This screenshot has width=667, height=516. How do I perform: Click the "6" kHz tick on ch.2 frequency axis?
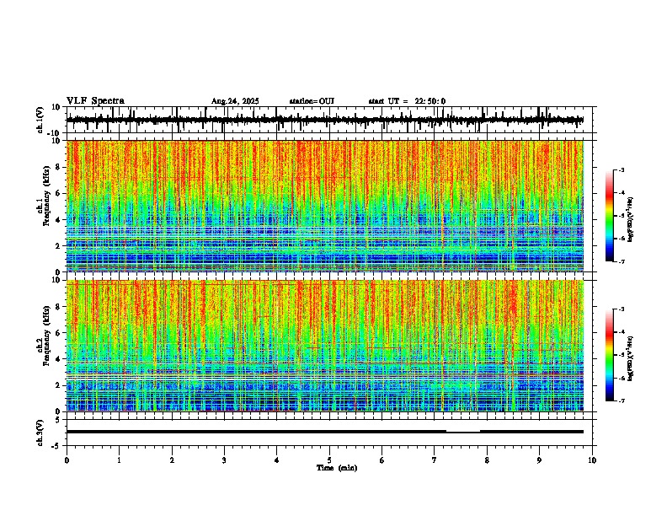click(59, 333)
